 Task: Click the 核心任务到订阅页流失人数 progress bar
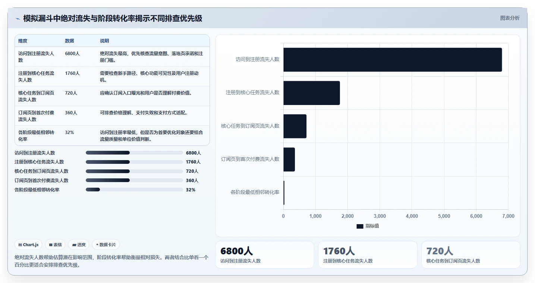[x=134, y=171]
